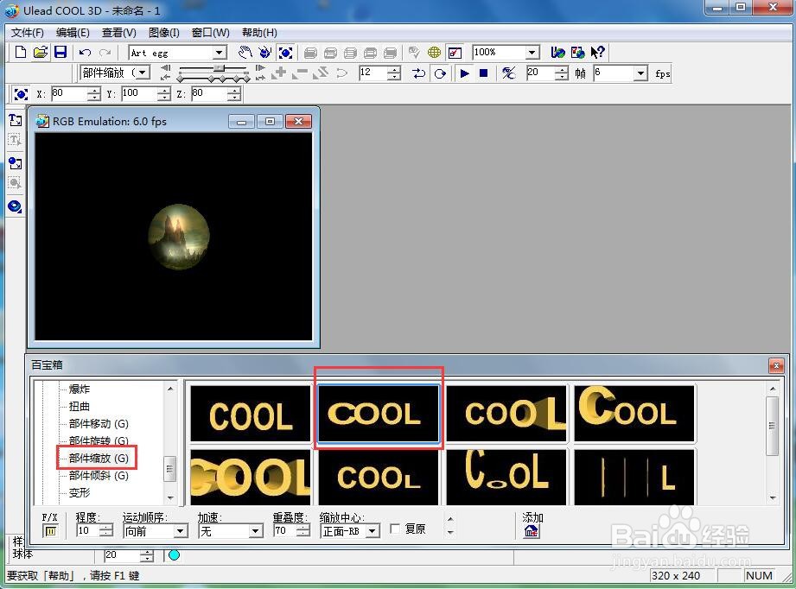The image size is (796, 589).
Task: Select the thumbnail with enlarged C
Action: (x=634, y=414)
